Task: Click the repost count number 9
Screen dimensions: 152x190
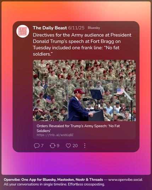Action: pyautogui.click(x=58, y=146)
